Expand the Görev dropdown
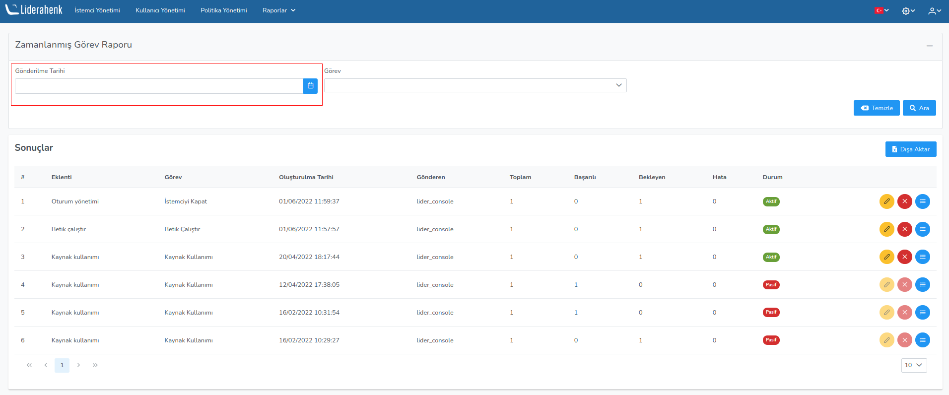Viewport: 949px width, 395px height. (475, 85)
